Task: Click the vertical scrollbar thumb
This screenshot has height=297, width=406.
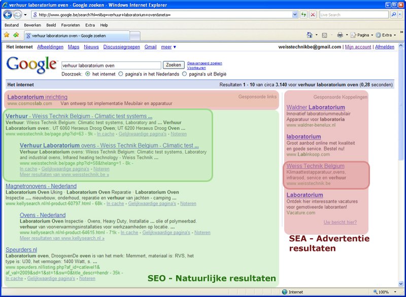Action: [401, 104]
